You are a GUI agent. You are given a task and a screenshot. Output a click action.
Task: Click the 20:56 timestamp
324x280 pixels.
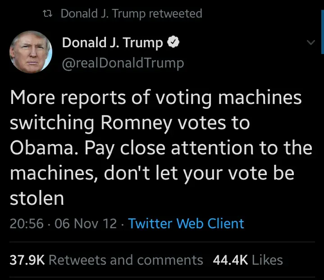coord(27,224)
